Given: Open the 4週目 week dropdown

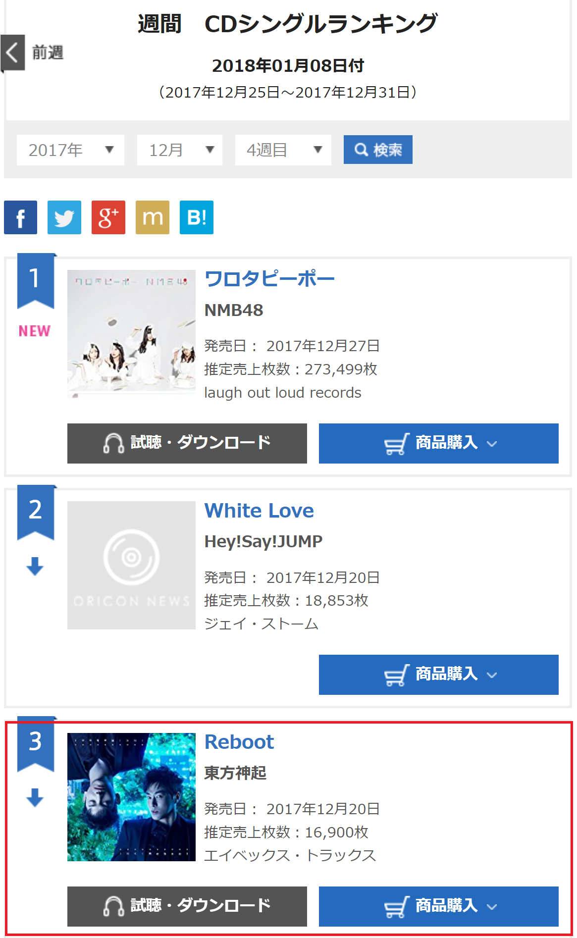Looking at the screenshot, I should click(x=283, y=150).
